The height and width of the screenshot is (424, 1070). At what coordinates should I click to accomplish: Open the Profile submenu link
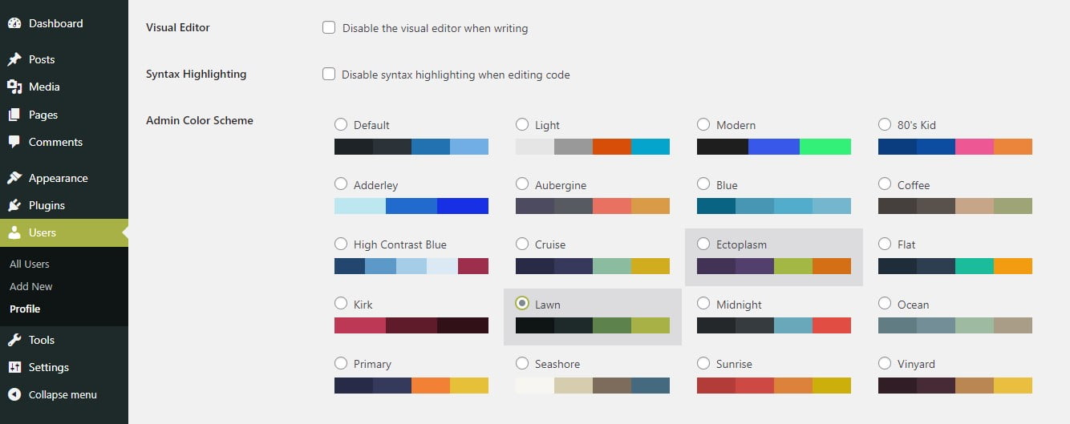point(25,309)
